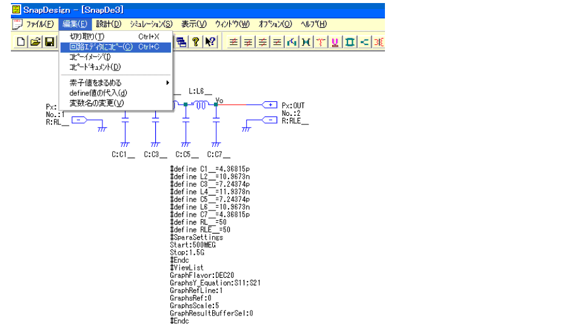Click the red squiggle Y-shaped toolbar icon
This screenshot has height=324, width=568.
pos(321,42)
